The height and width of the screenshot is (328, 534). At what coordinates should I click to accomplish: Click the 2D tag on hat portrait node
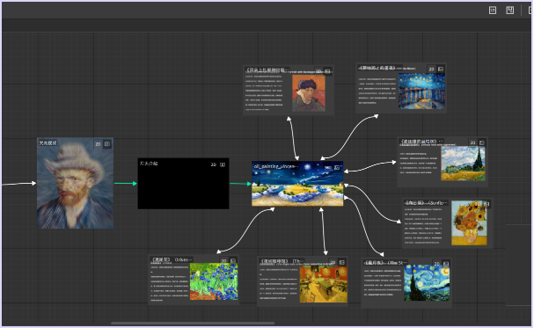(x=98, y=144)
